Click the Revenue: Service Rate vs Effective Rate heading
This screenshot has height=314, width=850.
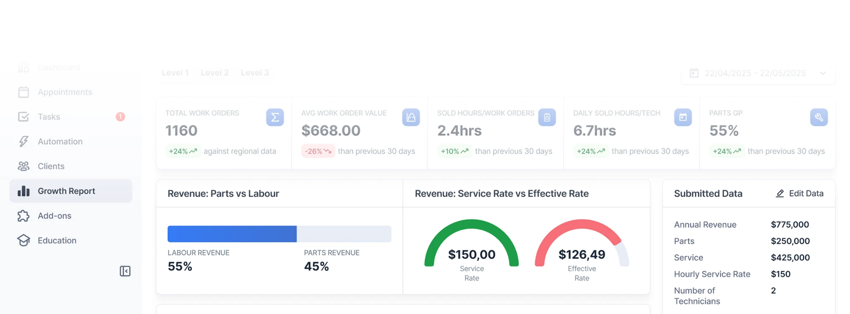click(502, 193)
